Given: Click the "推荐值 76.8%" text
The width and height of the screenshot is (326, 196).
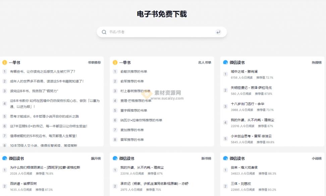Looking at the screenshot, I should [x=45, y=174].
